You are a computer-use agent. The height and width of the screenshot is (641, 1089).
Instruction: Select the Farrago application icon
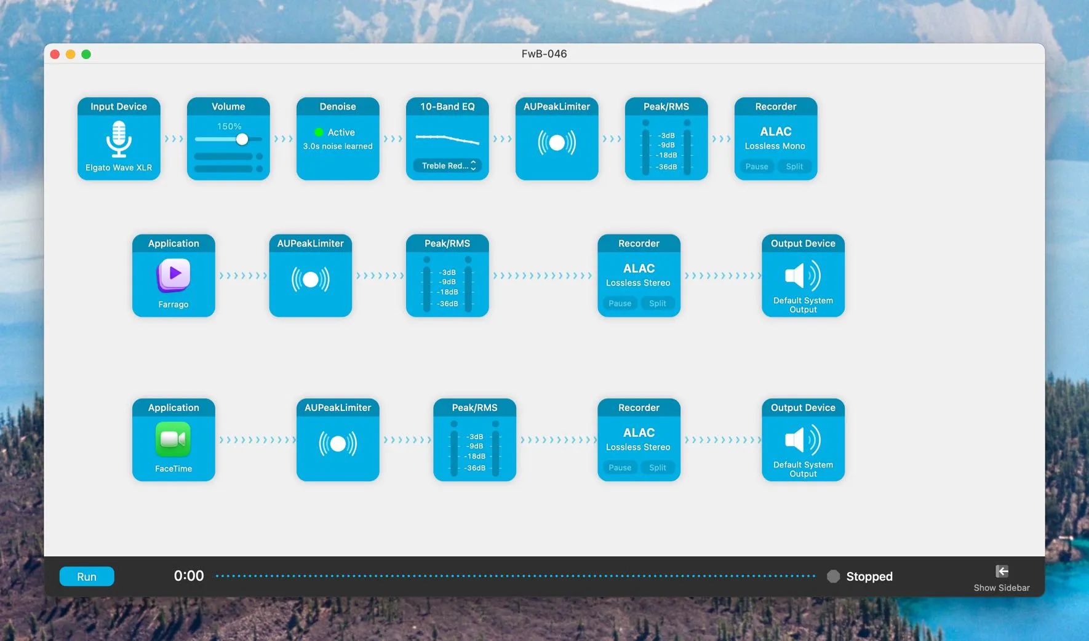pyautogui.click(x=174, y=275)
